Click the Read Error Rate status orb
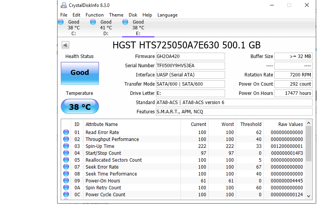Screen dimensions: 318x207 pyautogui.click(x=66, y=132)
